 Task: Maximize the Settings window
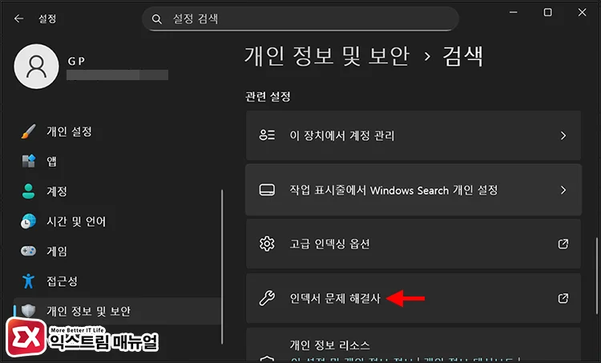click(x=548, y=12)
